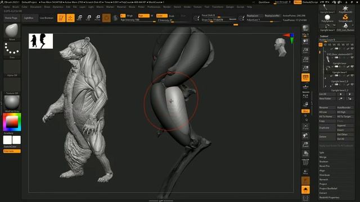Select the Rotate gizmo icon
This screenshot has height=202, width=360.
point(97,18)
